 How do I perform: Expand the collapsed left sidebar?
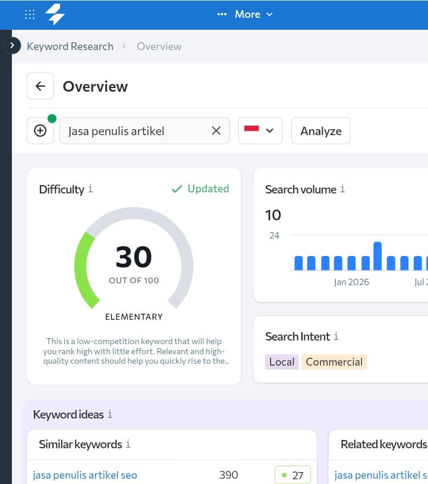12,45
